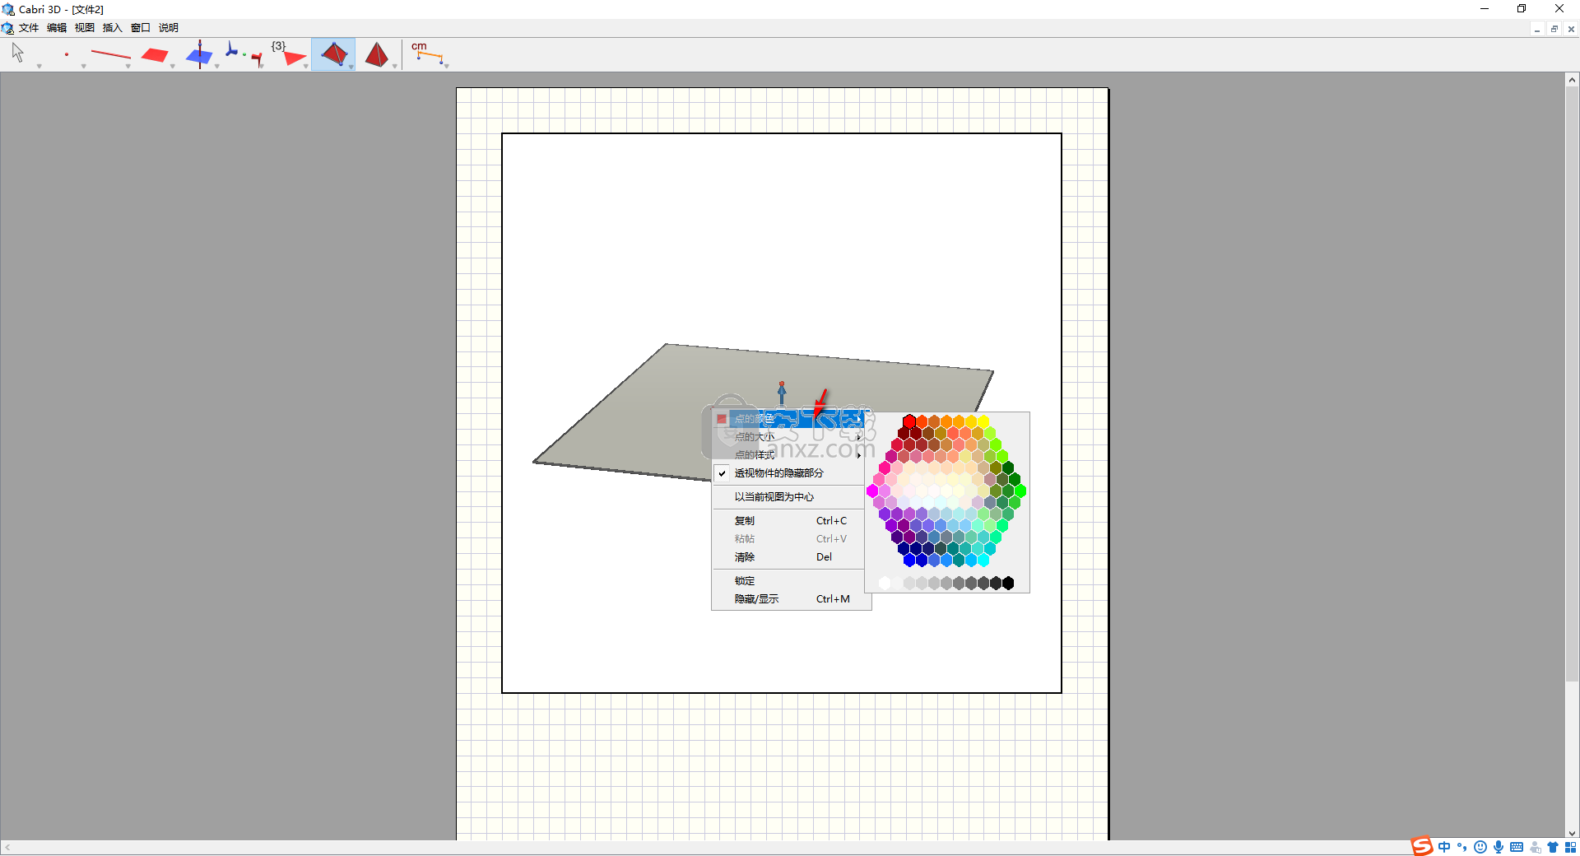Image resolution: width=1580 pixels, height=856 pixels.
Task: Choose 锁定 in the context menu
Action: click(788, 581)
